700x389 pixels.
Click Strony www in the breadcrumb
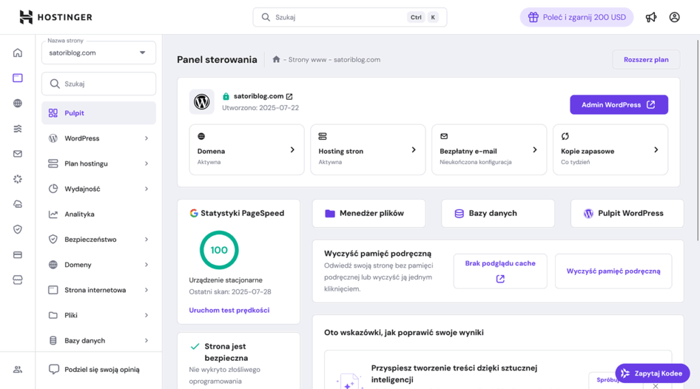coord(307,59)
